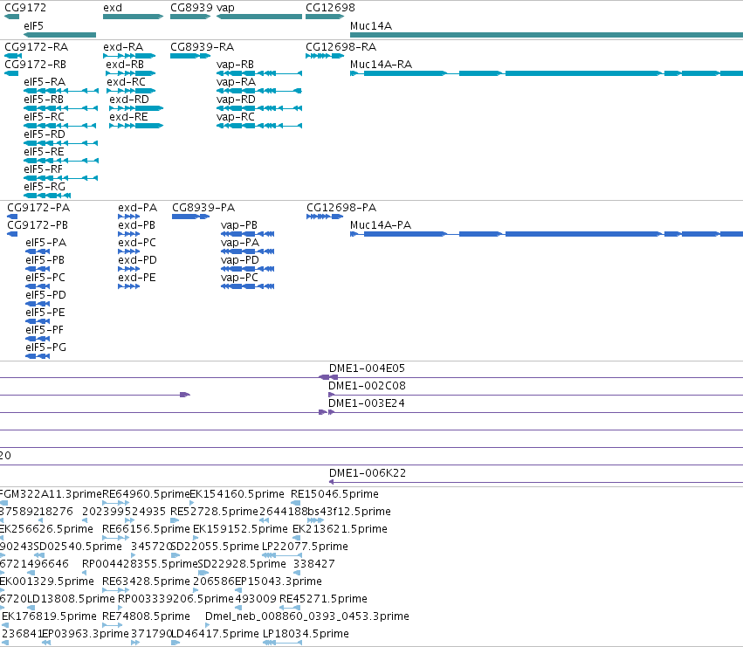Select protein CG8939-PA label

[x=203, y=208]
